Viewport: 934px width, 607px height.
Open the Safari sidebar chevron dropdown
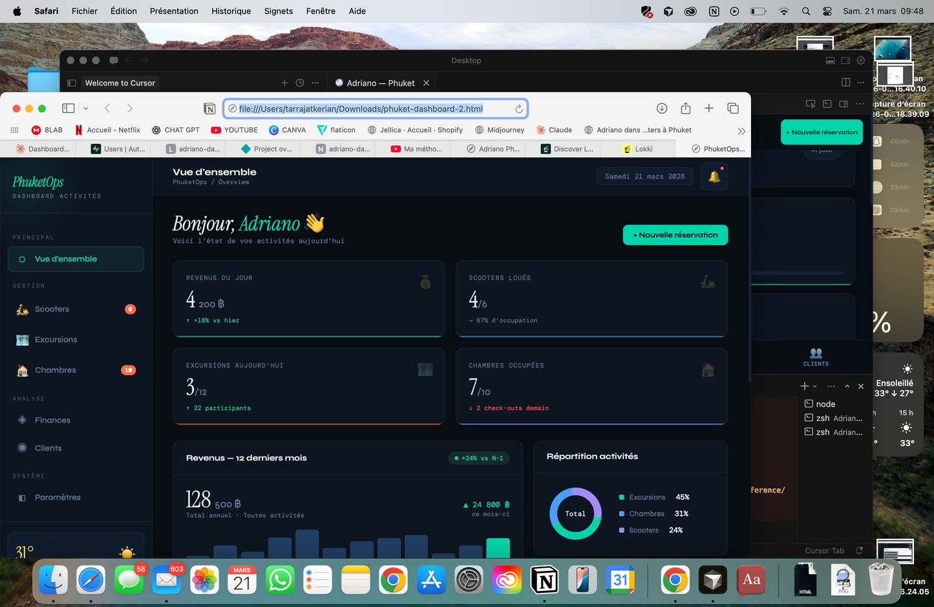point(85,108)
